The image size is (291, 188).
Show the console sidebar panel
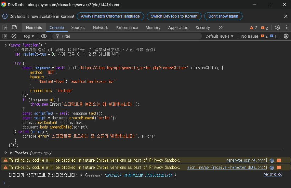click(x=5, y=36)
